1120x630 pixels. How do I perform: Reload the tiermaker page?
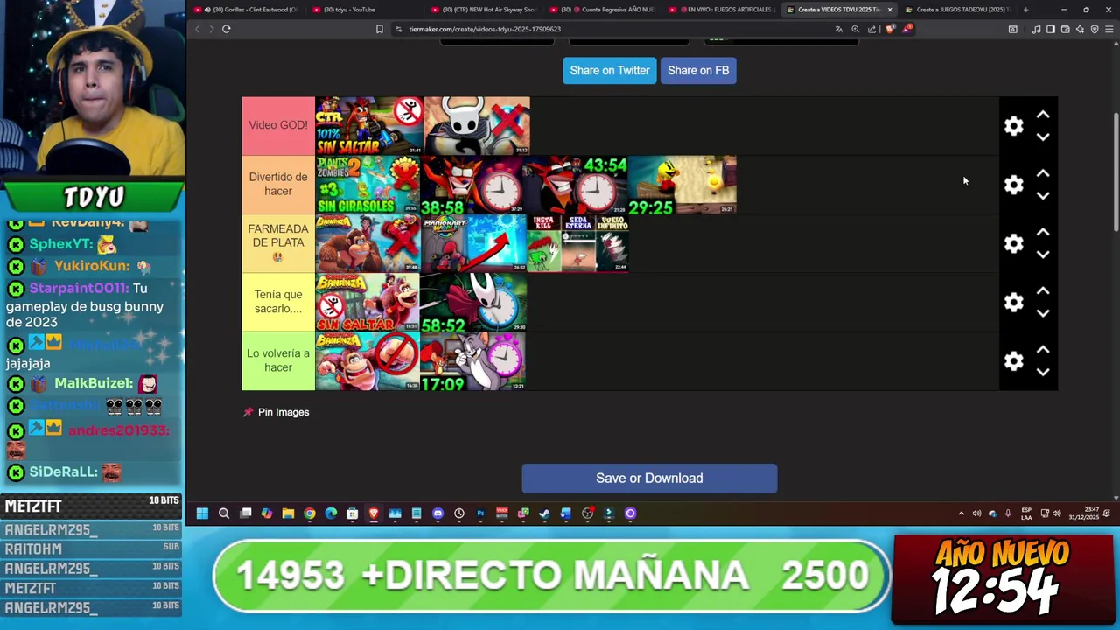click(x=226, y=29)
